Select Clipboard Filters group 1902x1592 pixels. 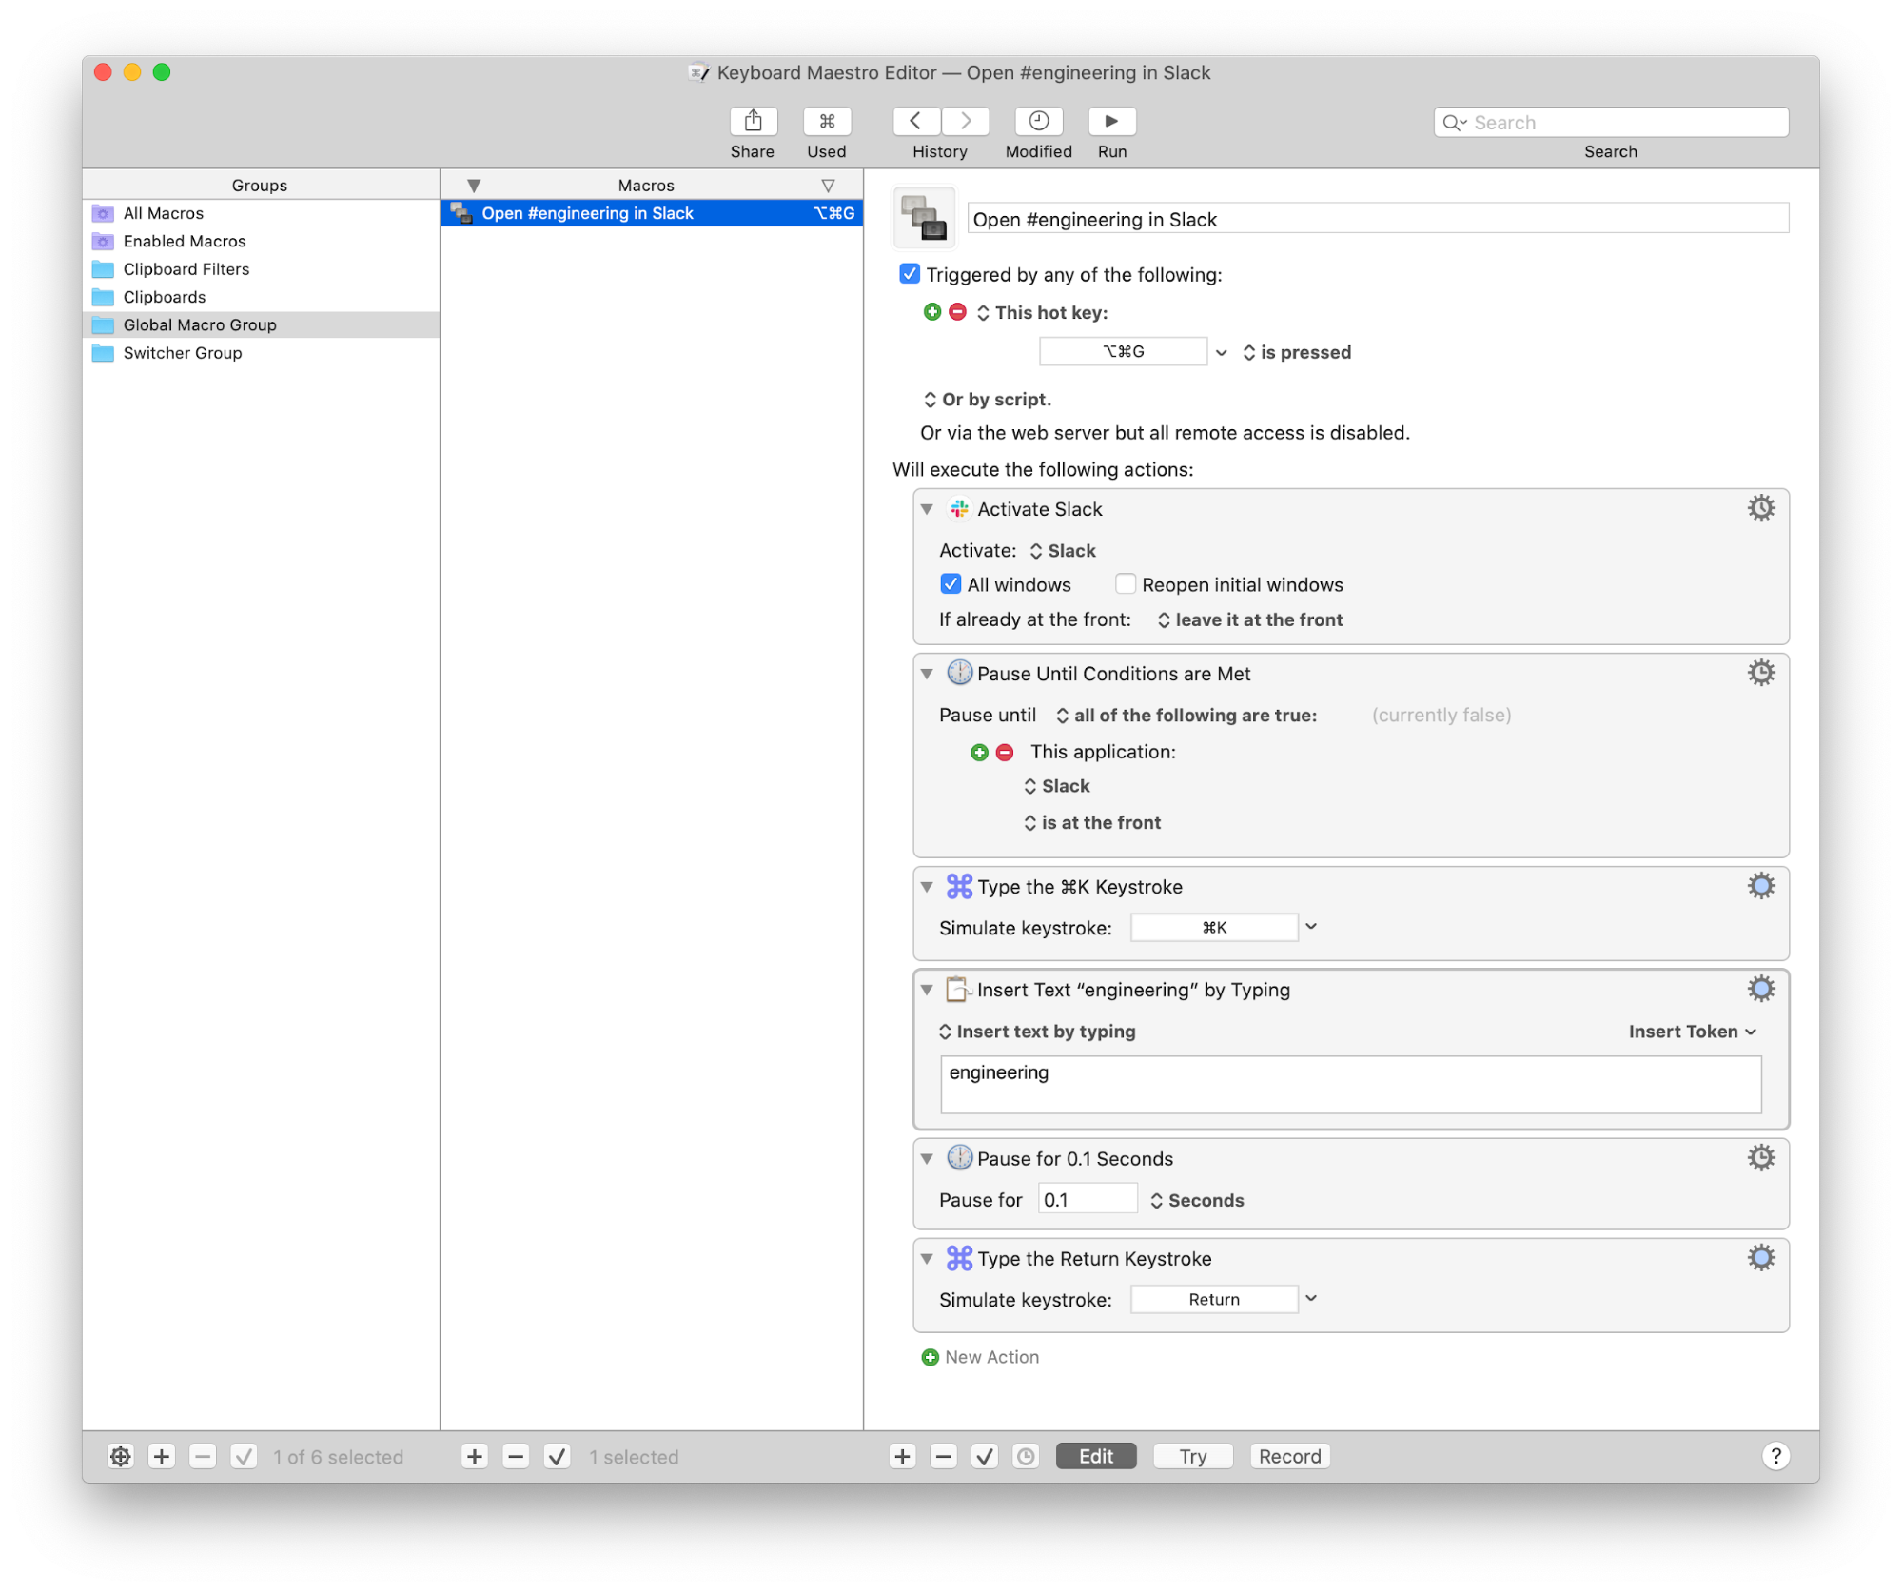[261, 269]
